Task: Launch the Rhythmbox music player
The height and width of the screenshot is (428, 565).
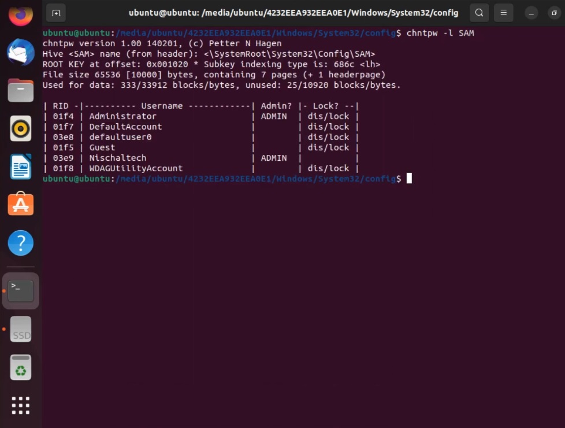Action: click(20, 128)
